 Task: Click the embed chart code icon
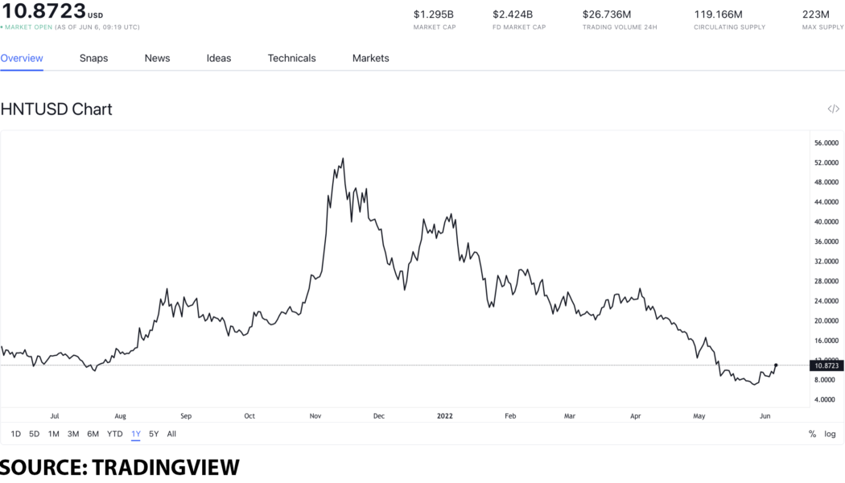[833, 109]
